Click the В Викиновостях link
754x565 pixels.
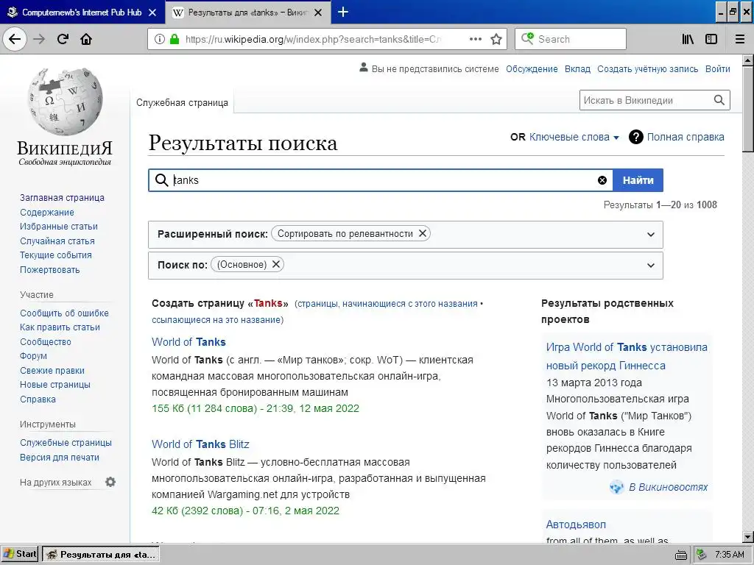[x=668, y=487]
